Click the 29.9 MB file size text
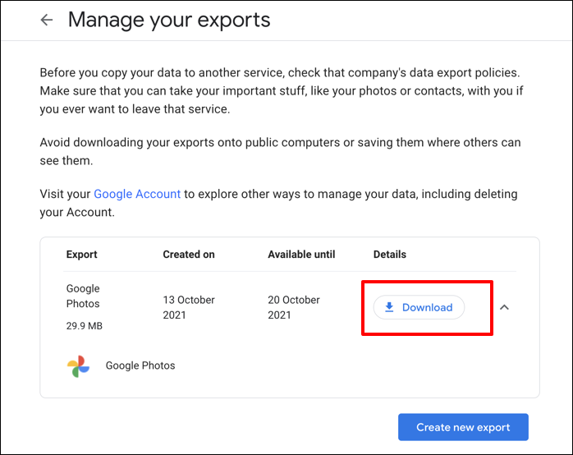This screenshot has height=455, width=573. point(85,326)
